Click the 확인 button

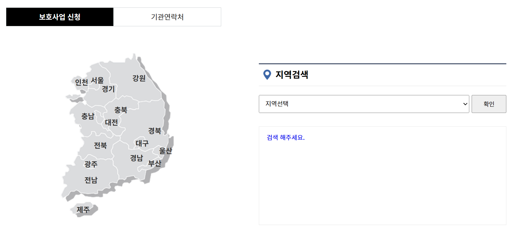pyautogui.click(x=489, y=104)
